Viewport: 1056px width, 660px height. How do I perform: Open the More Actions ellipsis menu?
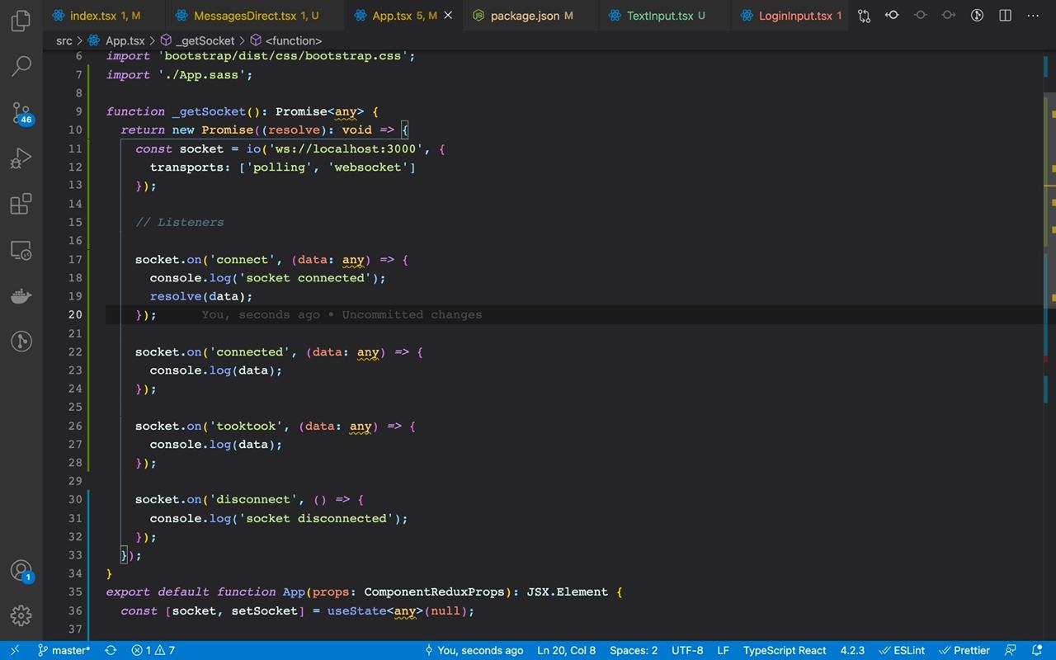tap(1033, 16)
